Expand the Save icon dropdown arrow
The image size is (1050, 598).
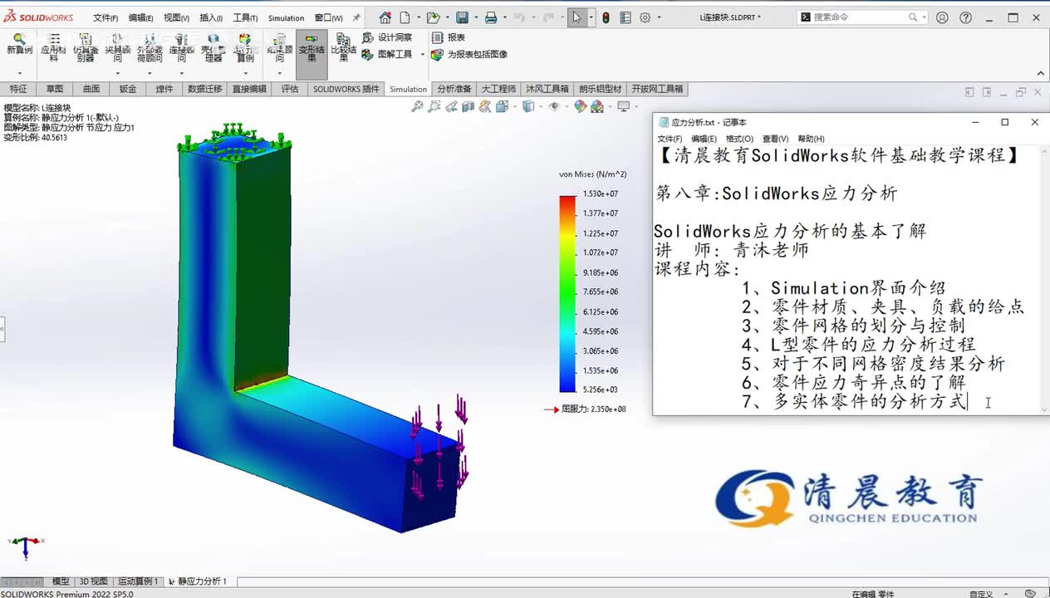[x=474, y=18]
